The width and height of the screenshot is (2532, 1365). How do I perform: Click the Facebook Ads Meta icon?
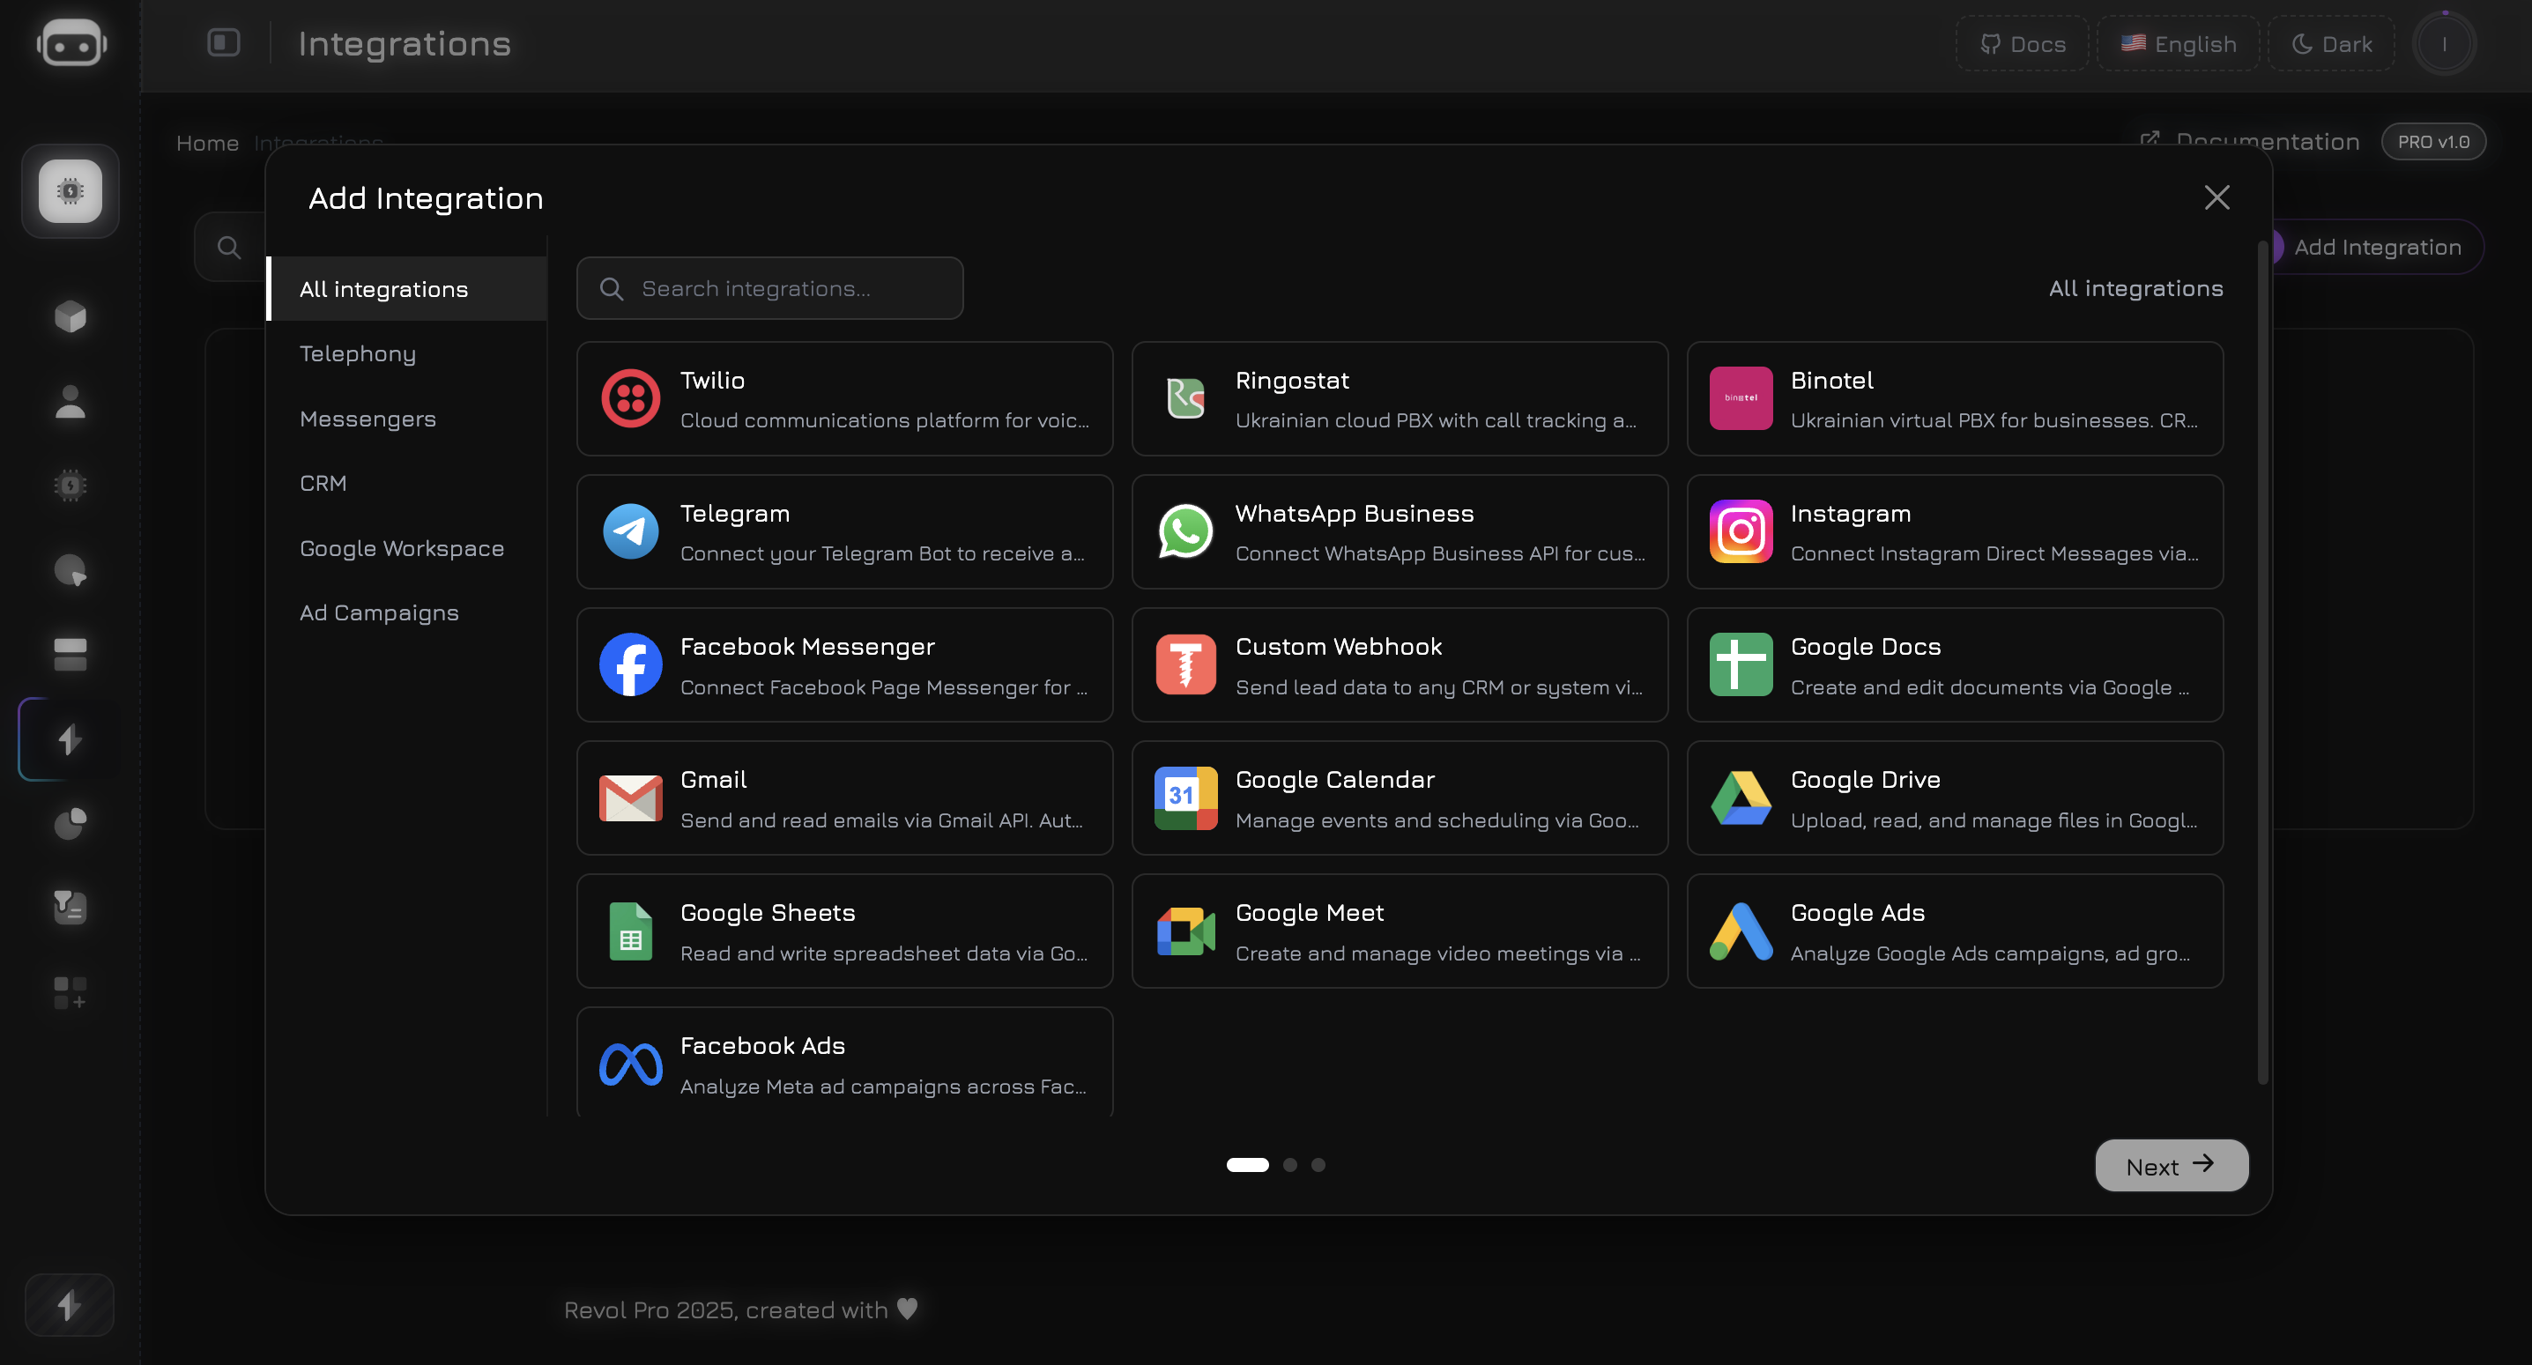[x=630, y=1064]
